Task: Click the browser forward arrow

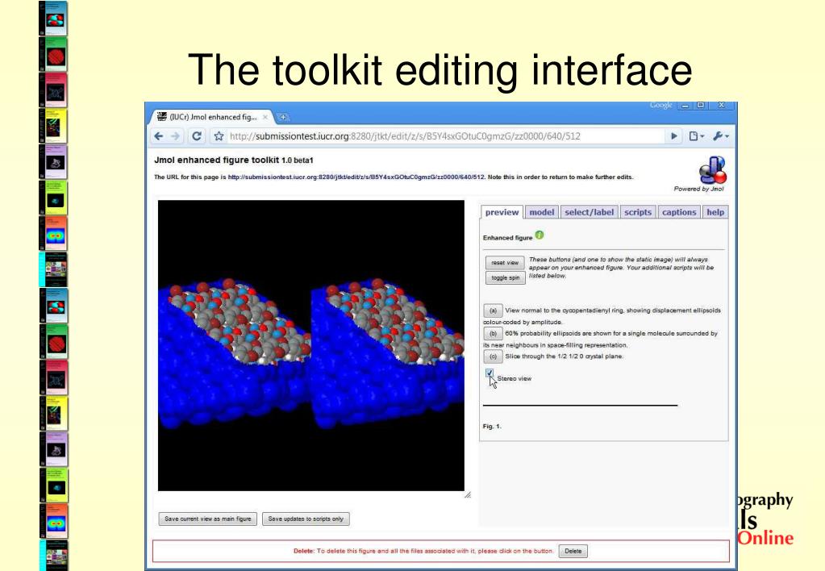Action: point(176,136)
